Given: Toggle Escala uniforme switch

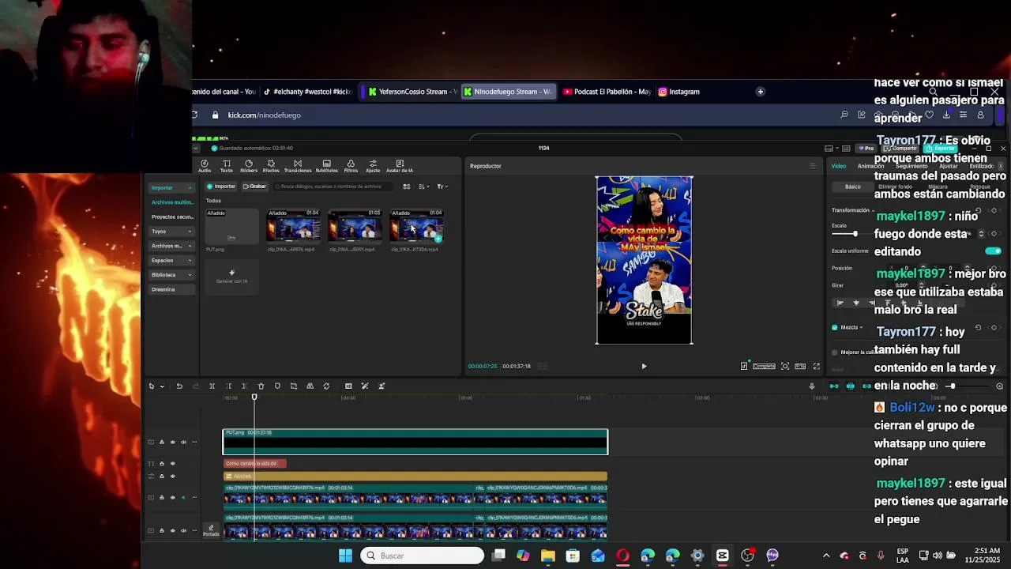Looking at the screenshot, I should click(x=993, y=251).
